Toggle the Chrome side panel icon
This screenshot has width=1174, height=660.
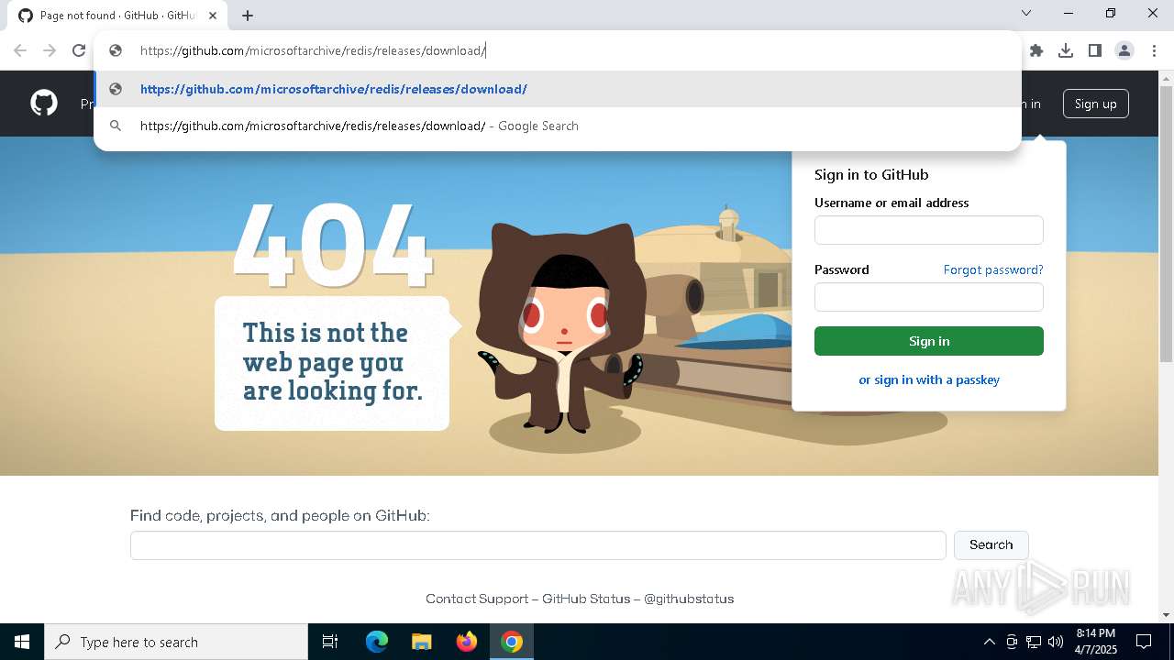click(x=1095, y=50)
